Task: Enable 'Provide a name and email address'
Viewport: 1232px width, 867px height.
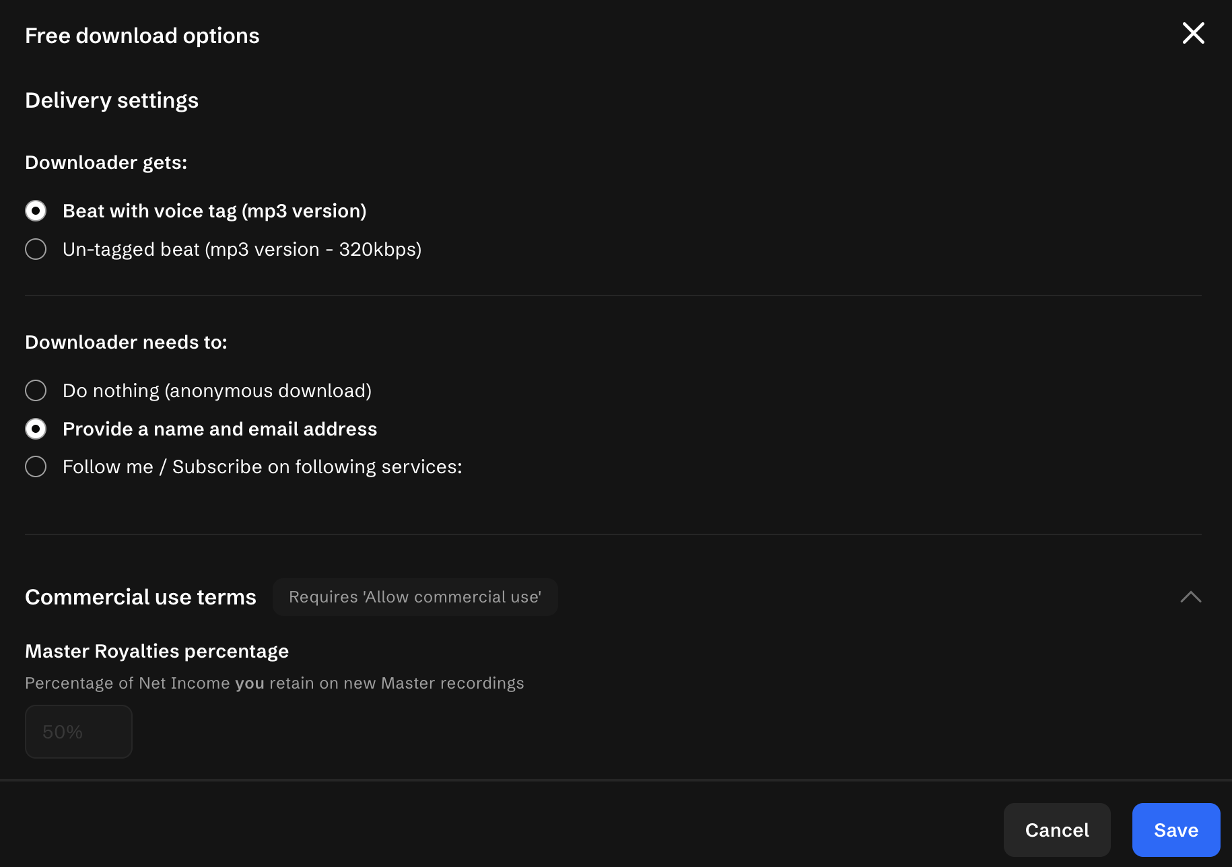Action: [x=36, y=429]
